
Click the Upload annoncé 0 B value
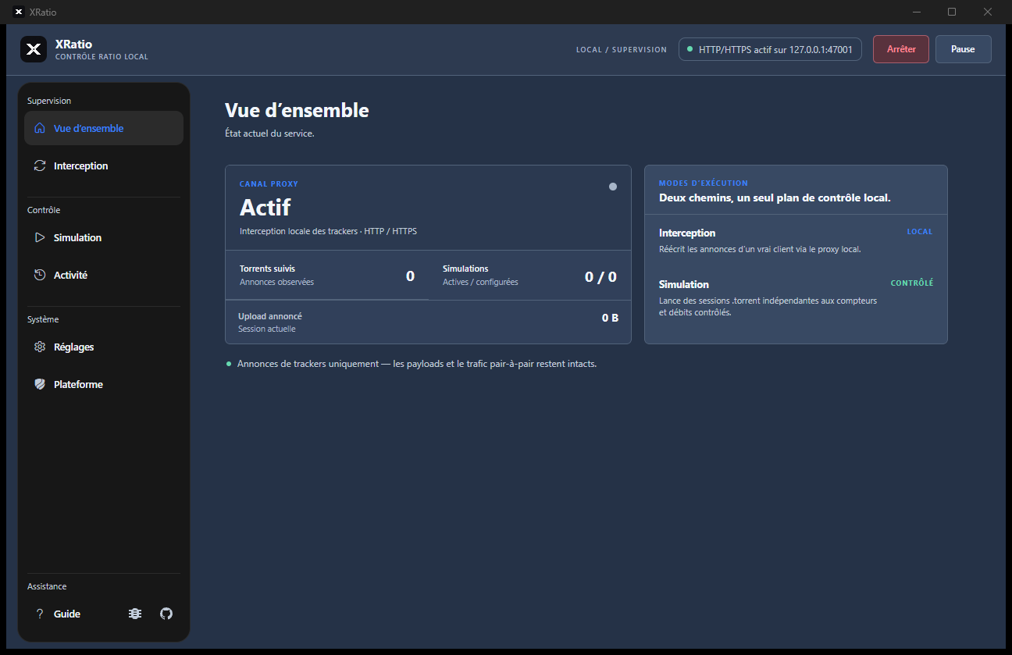[x=610, y=318]
